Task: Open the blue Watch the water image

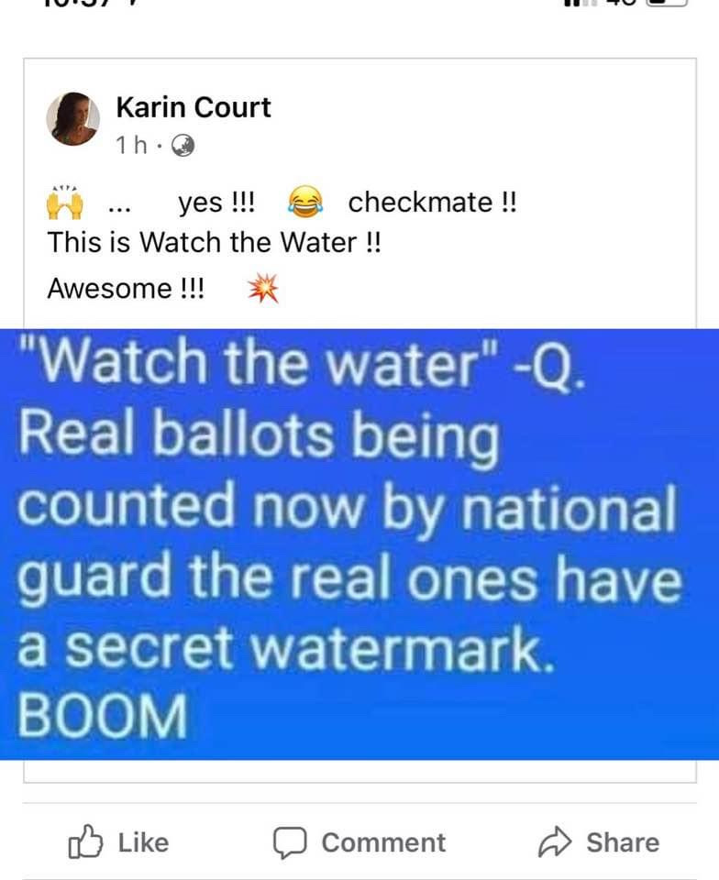Action: (359, 544)
